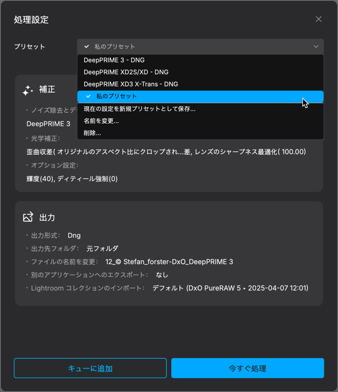Click the 出力 section heading
Image resolution: width=338 pixels, height=392 pixels.
tap(47, 217)
